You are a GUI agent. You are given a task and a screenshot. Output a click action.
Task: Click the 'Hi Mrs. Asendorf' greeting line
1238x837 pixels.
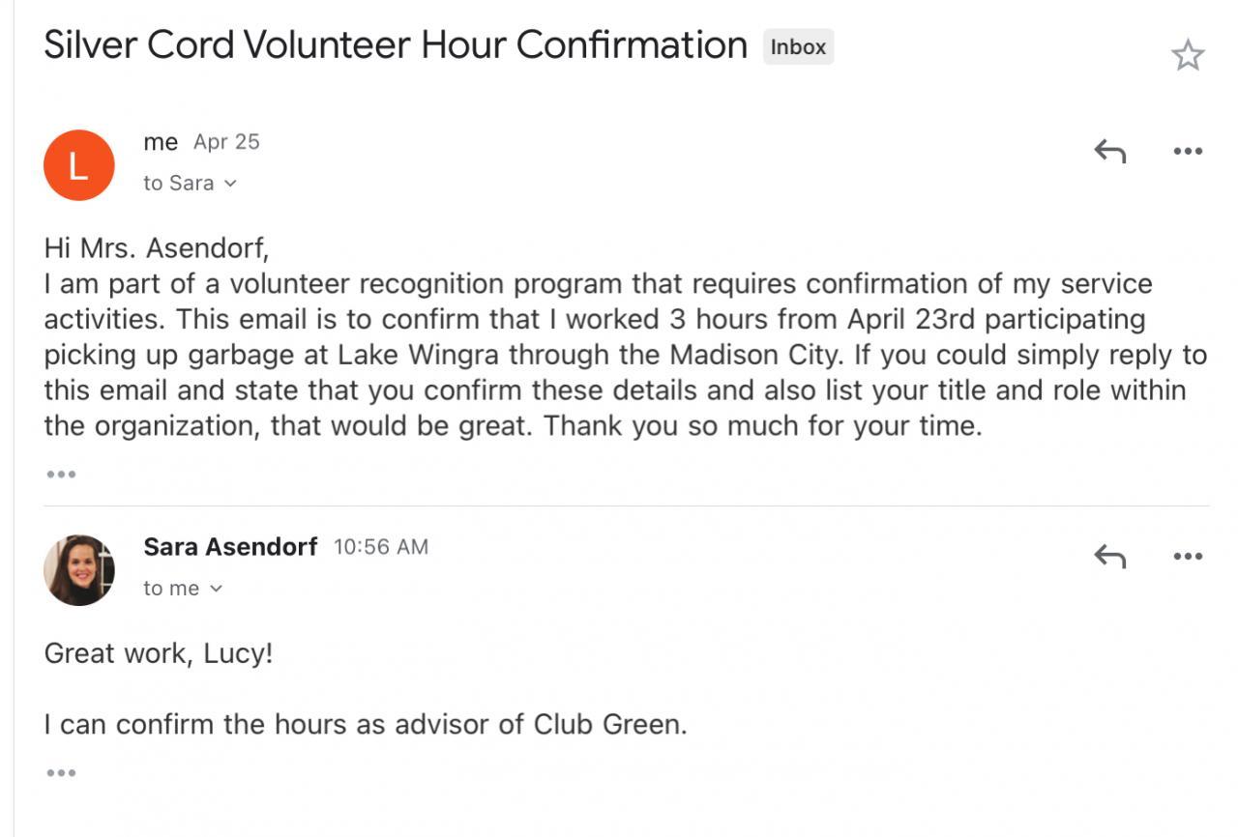157,249
